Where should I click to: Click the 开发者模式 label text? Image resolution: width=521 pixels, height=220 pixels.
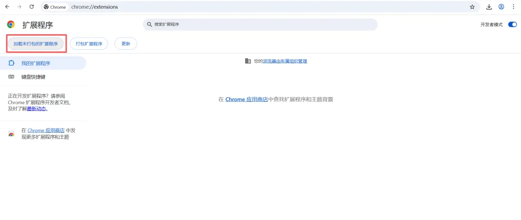click(492, 25)
